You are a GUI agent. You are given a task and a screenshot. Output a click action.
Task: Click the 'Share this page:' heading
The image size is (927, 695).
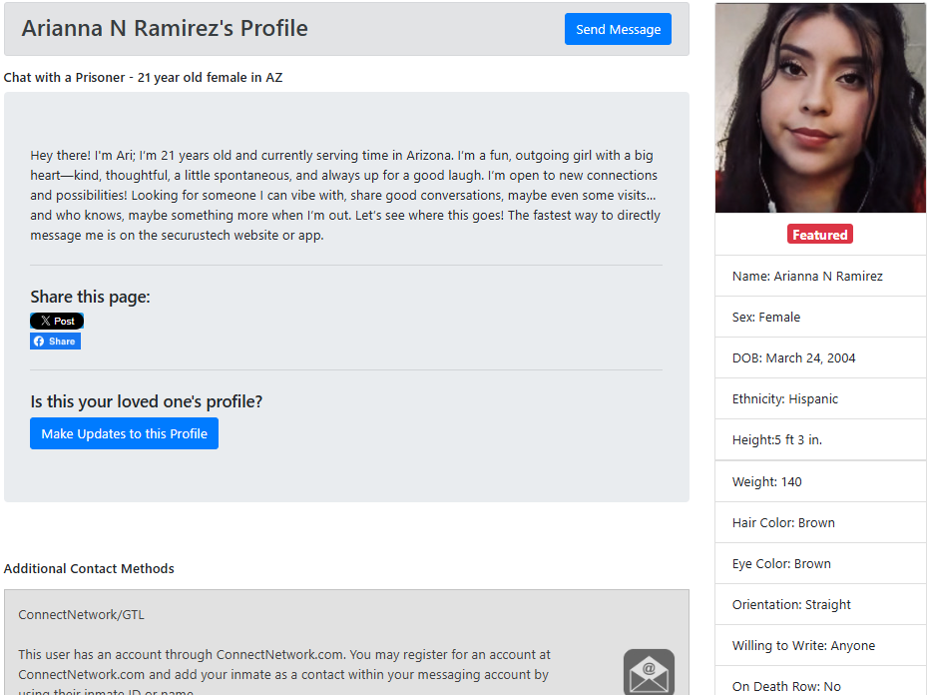click(90, 297)
